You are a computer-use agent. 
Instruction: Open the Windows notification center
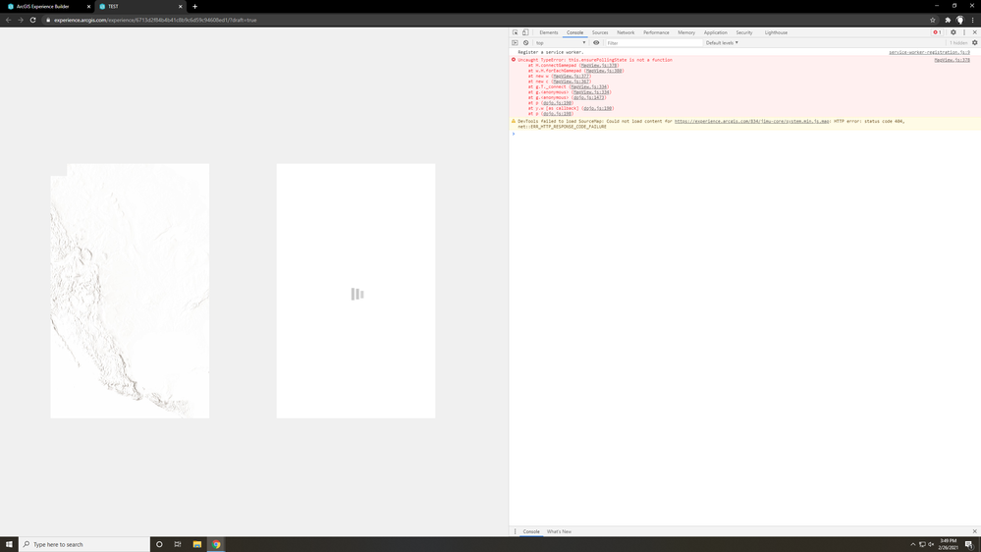(969, 544)
